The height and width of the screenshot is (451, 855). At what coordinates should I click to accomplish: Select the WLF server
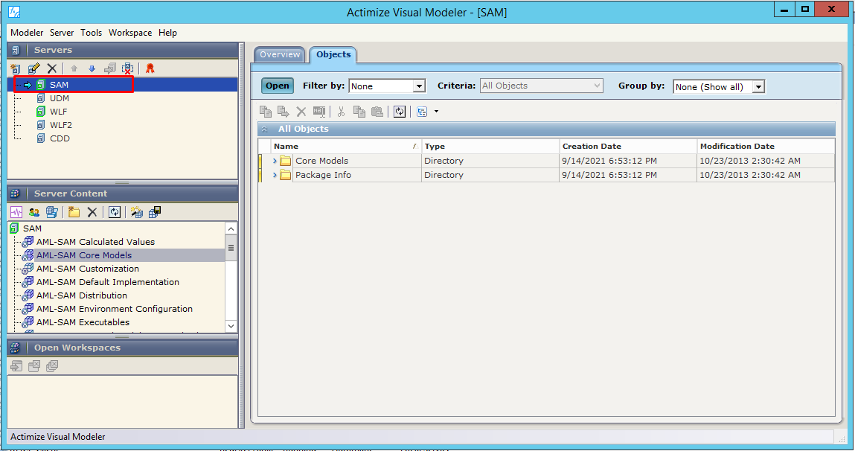coord(58,112)
